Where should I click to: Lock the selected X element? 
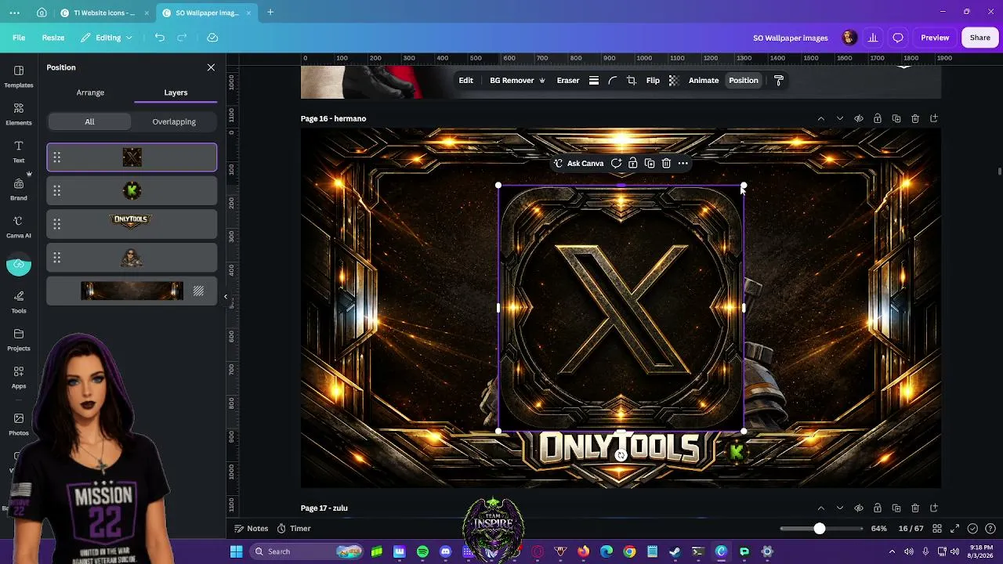[633, 164]
